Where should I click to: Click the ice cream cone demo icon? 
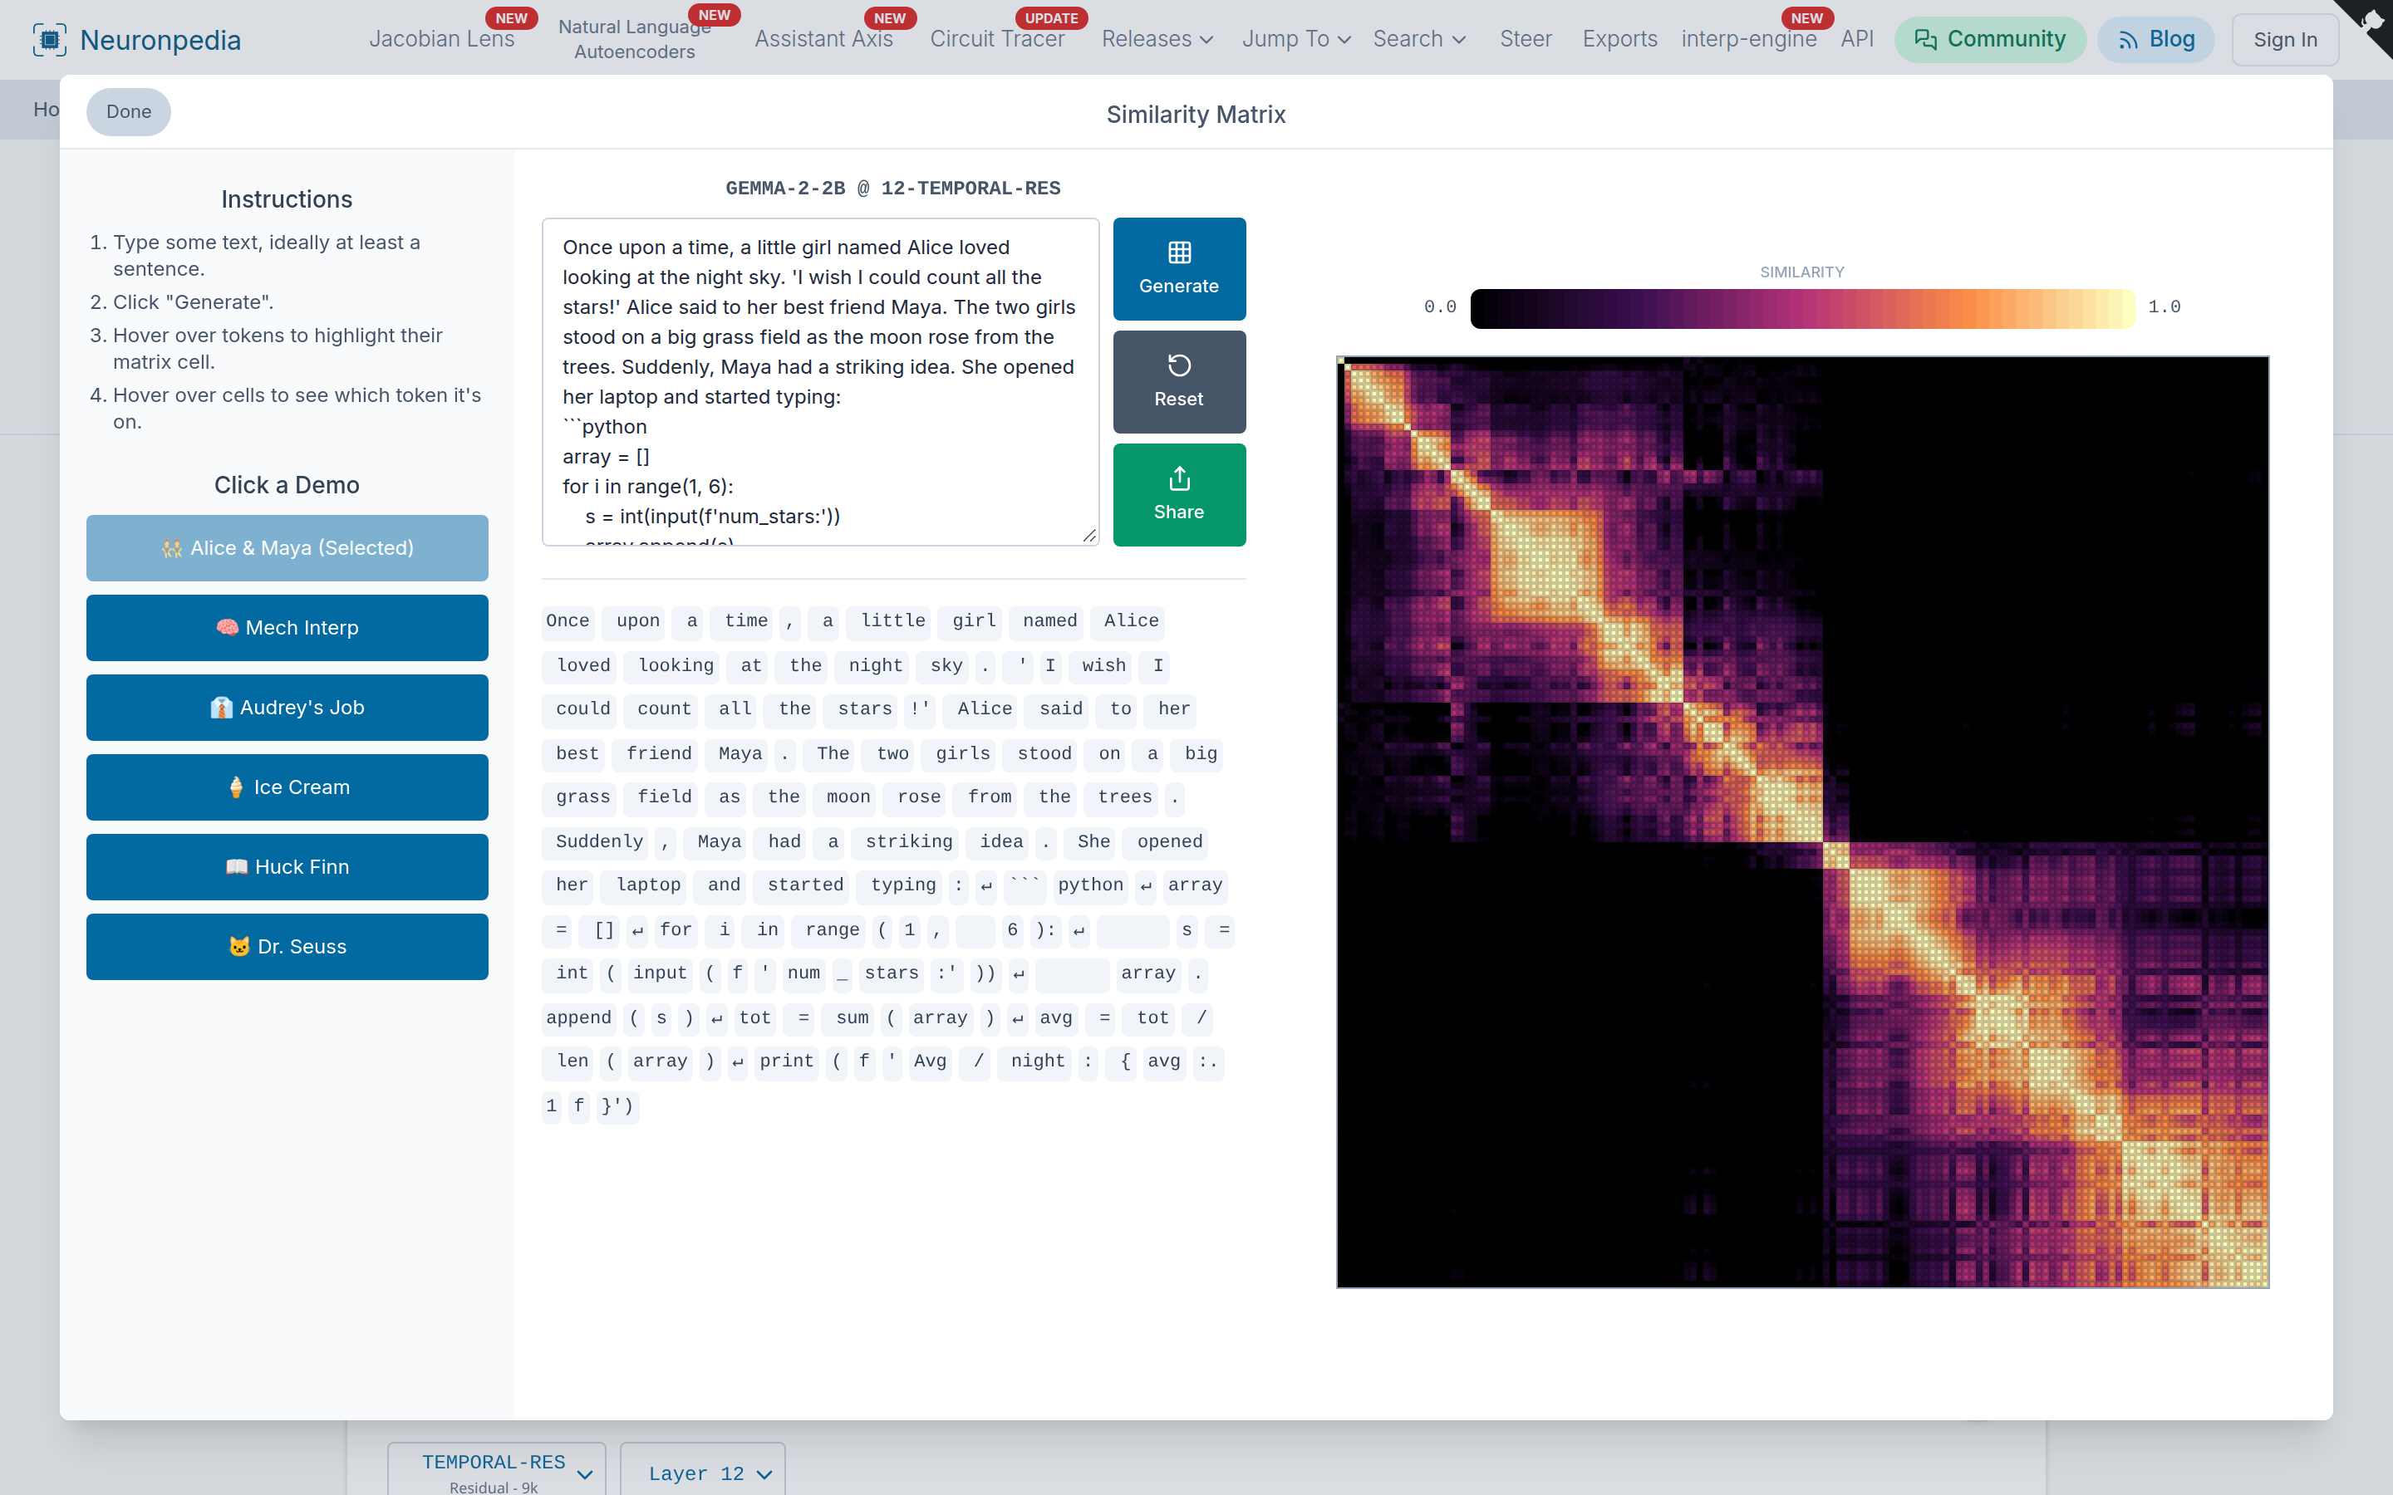236,787
